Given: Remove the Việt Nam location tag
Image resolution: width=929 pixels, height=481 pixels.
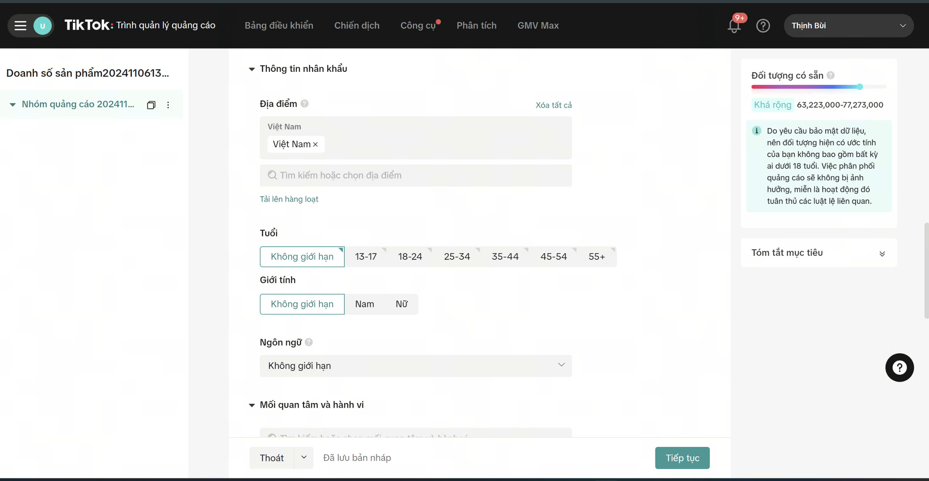Looking at the screenshot, I should click(315, 144).
